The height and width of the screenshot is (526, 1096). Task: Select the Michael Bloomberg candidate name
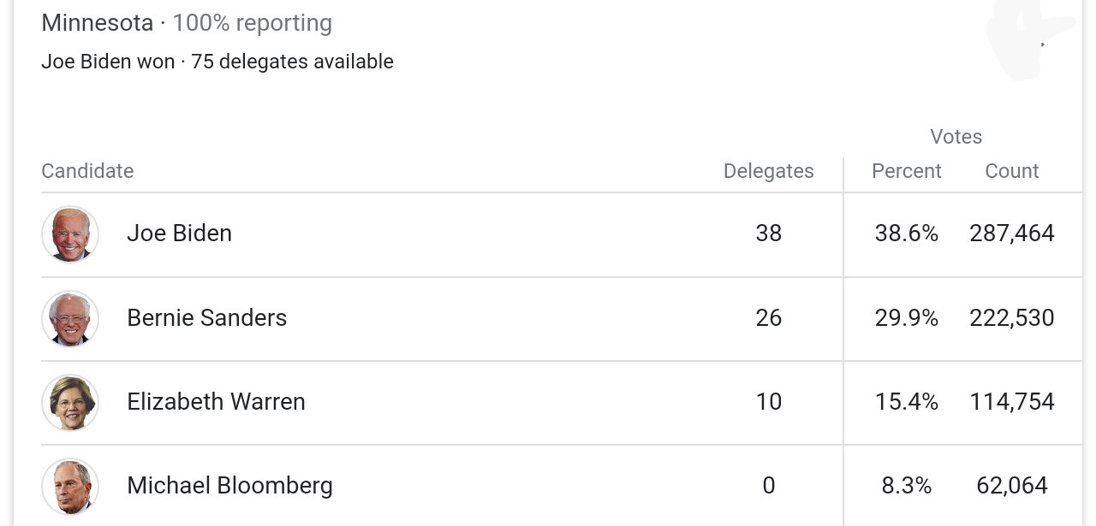coord(229,486)
